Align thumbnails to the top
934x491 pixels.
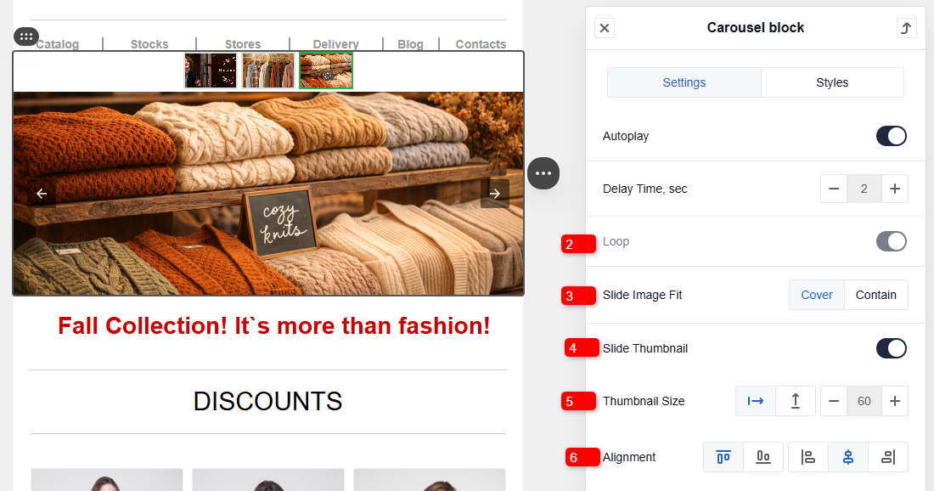tap(723, 457)
